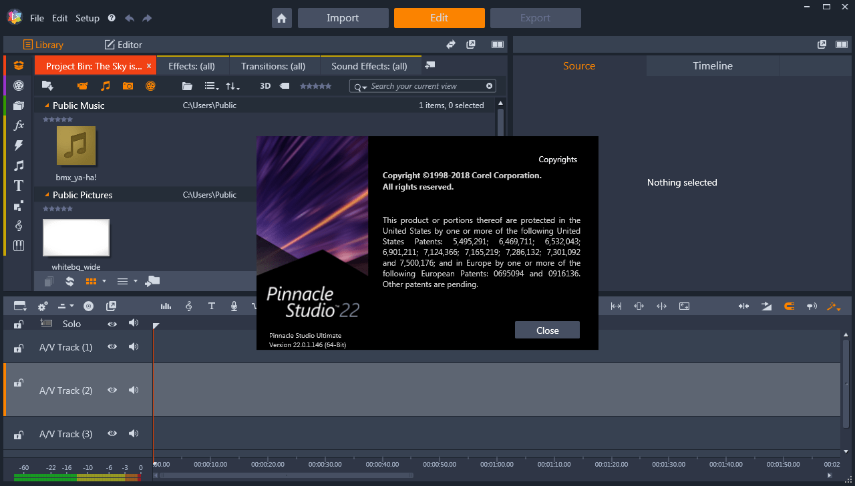
Task: Open ScoreFitter treble clef on timeline toolbar
Action: [189, 306]
